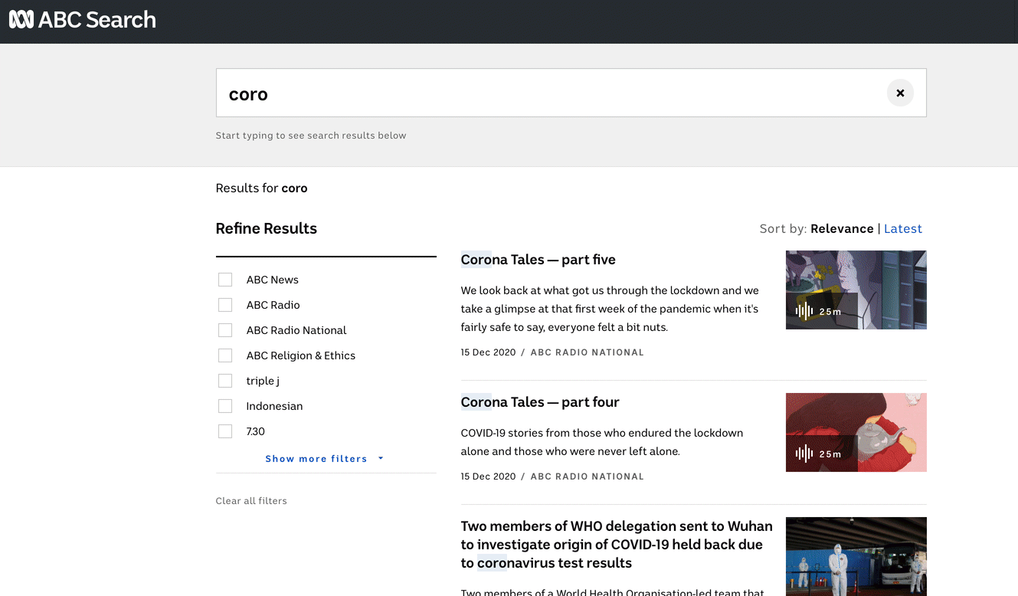
Task: Open Corona Tales — part four article
Action: click(x=540, y=402)
